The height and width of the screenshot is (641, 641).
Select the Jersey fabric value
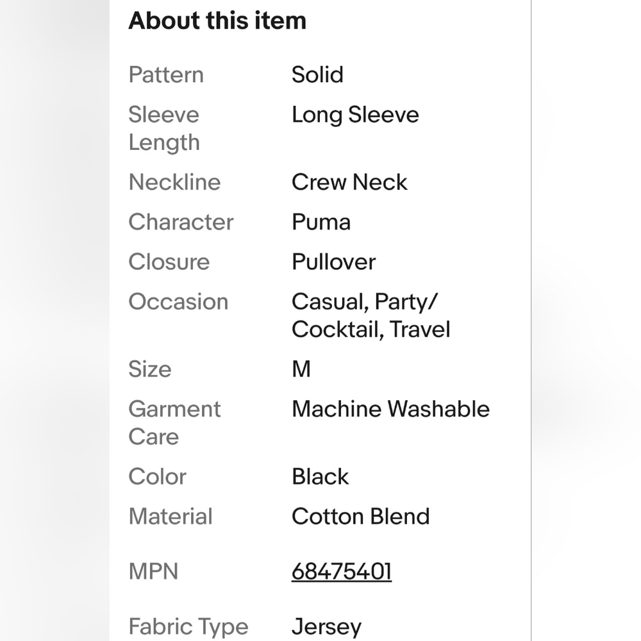click(326, 626)
